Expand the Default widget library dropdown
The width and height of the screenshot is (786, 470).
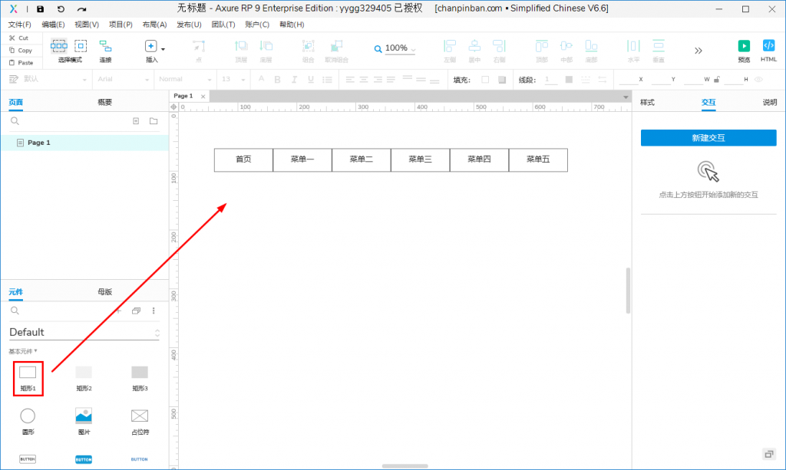click(157, 333)
